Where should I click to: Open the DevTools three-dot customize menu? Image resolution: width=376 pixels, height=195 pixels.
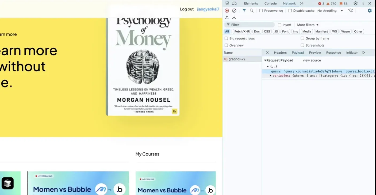tap(363, 3)
